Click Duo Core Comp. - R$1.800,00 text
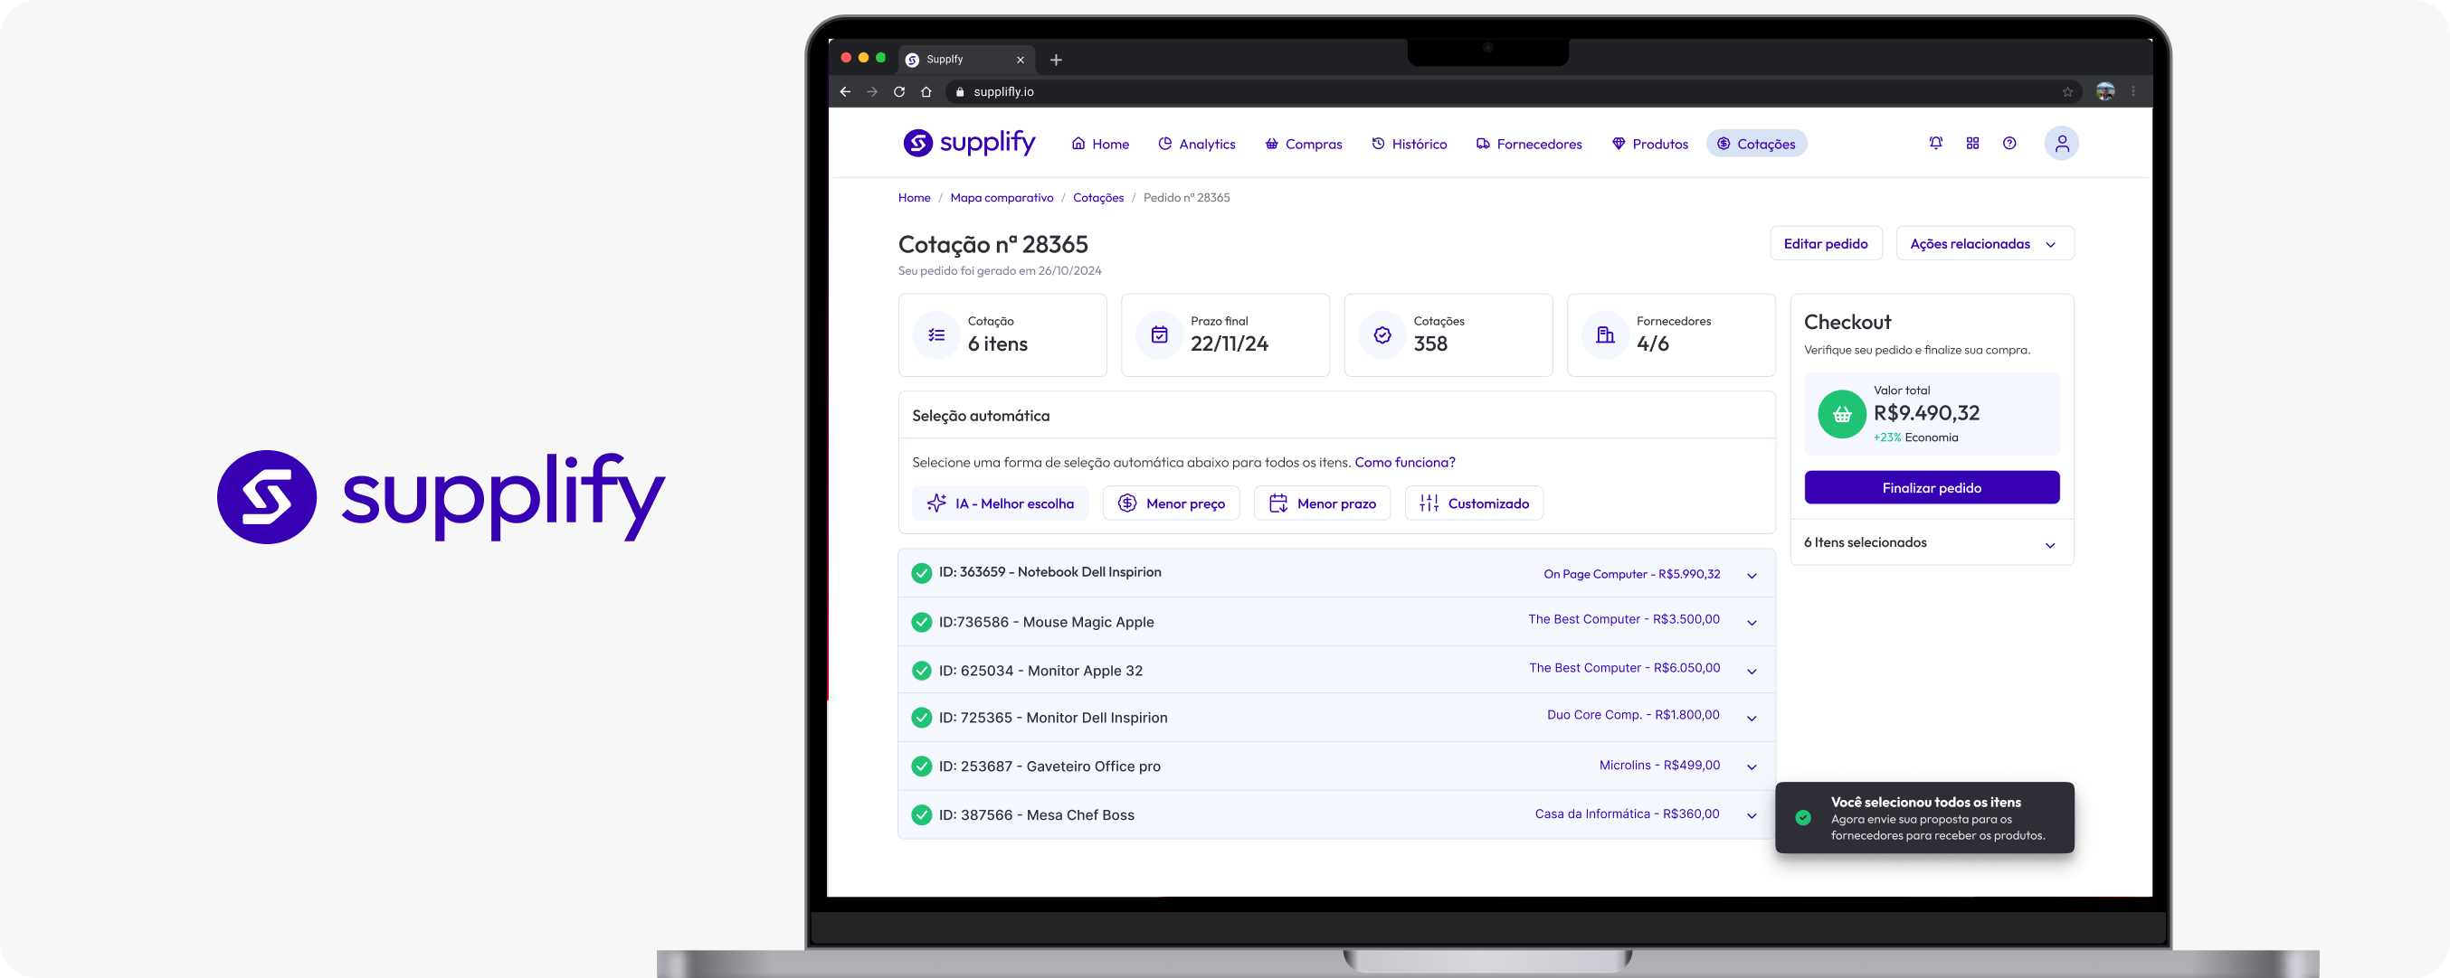This screenshot has width=2450, height=978. 1632,715
